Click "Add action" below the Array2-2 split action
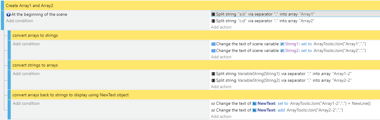The width and height of the screenshot is (380, 120). tap(221, 87)
